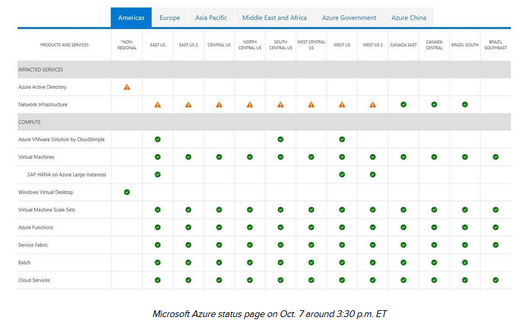Image resolution: width=523 pixels, height=330 pixels.
Task: Click Network Infrastructure East US warning icon
Action: click(158, 105)
